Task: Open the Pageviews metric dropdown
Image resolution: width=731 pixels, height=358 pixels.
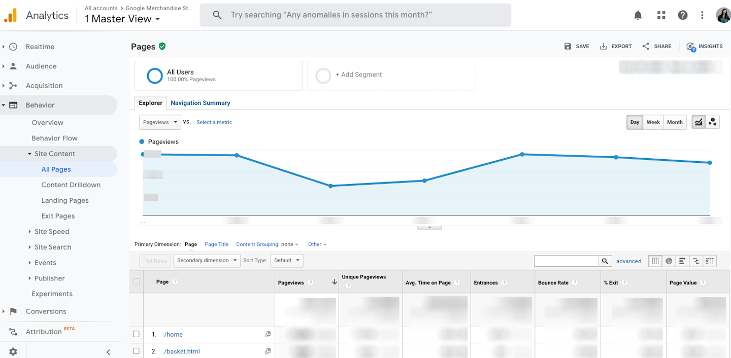Action: coord(160,122)
